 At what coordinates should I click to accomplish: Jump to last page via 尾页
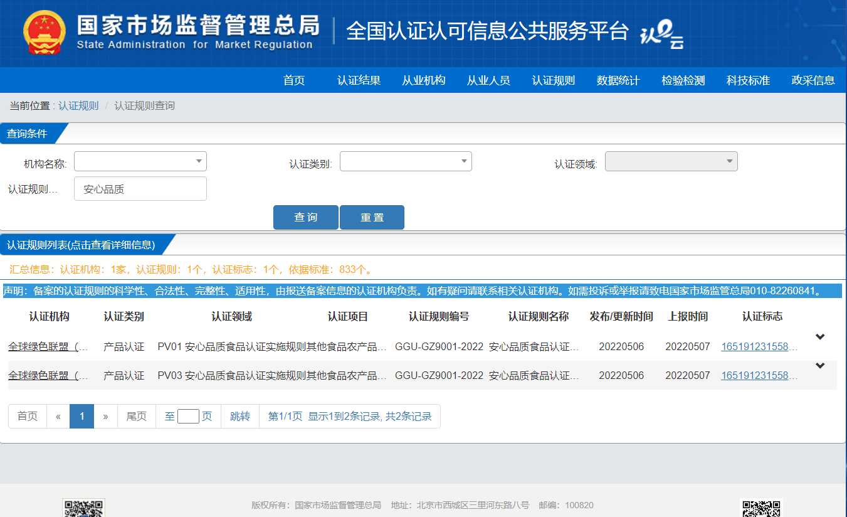click(136, 416)
